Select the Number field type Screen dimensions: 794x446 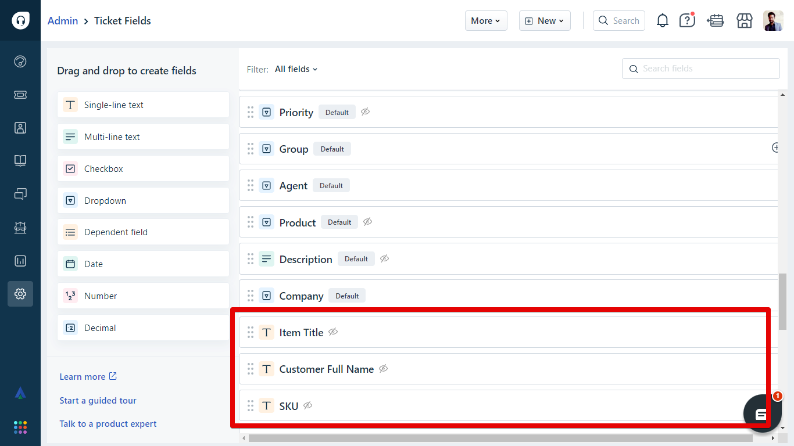[143, 296]
